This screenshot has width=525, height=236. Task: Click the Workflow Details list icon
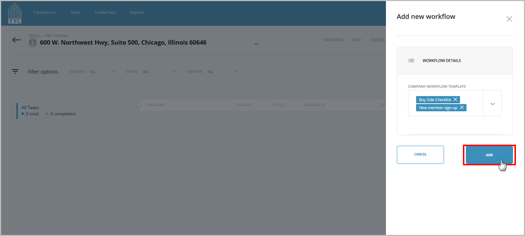411,61
